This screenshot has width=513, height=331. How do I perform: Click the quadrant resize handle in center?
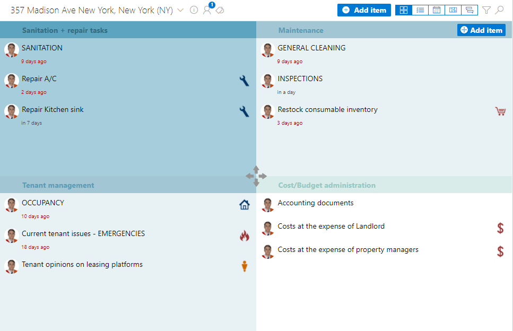pyautogui.click(x=256, y=176)
